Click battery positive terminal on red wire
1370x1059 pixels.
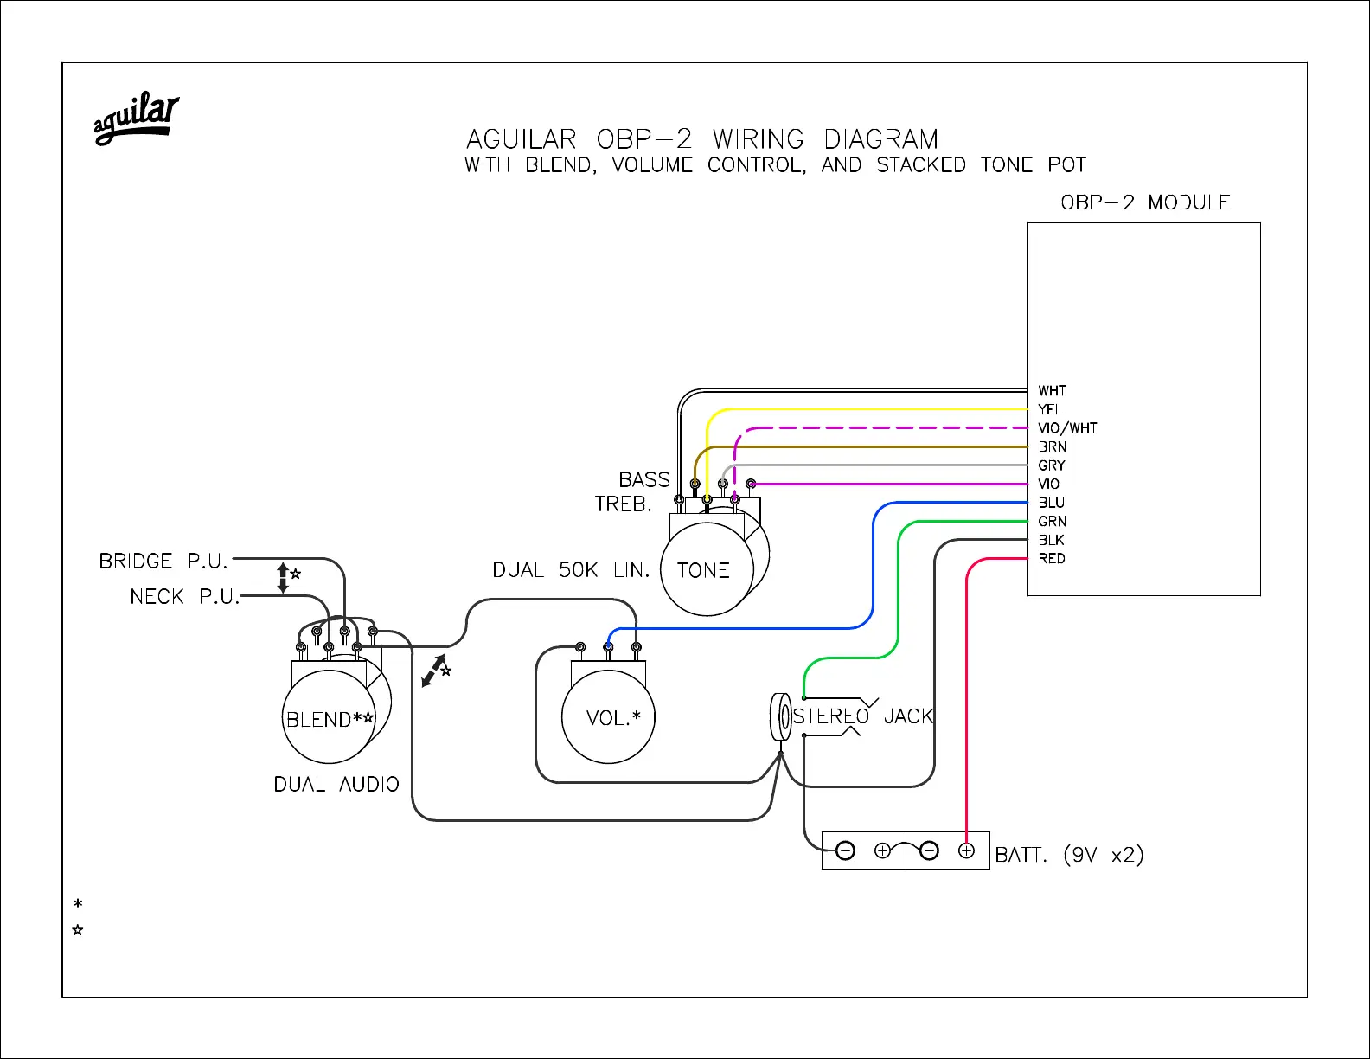point(966,850)
